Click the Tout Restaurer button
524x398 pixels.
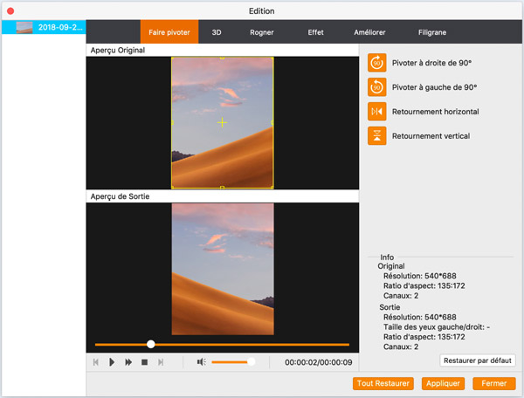click(x=383, y=383)
